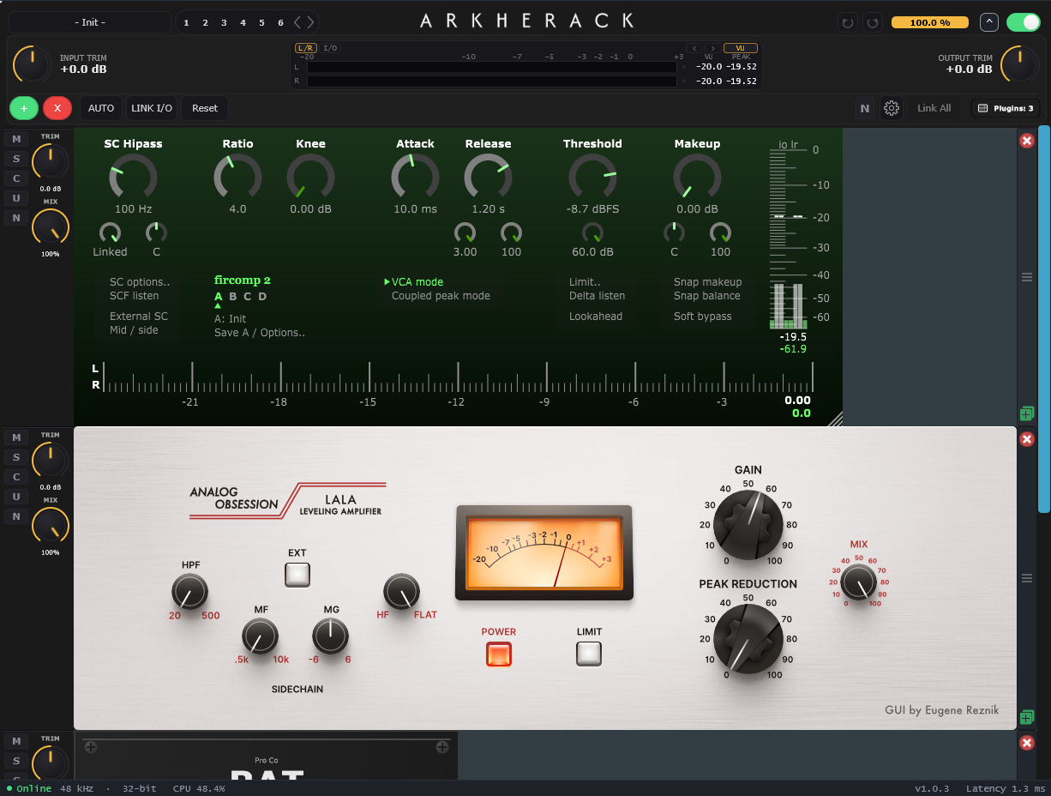Select preset slot 6
The image size is (1051, 796).
(x=280, y=22)
